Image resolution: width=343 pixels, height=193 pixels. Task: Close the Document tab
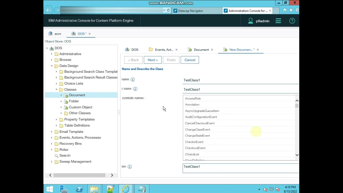click(212, 50)
